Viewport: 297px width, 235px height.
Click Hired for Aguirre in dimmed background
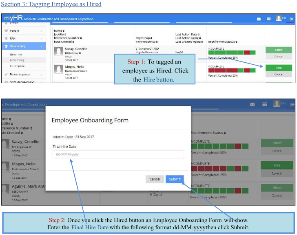click(x=277, y=187)
